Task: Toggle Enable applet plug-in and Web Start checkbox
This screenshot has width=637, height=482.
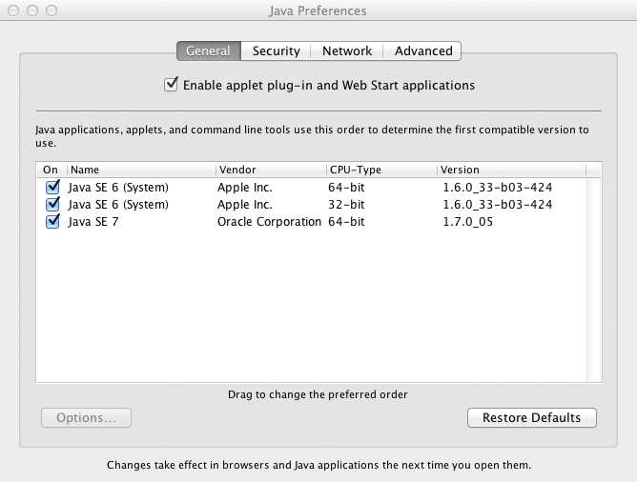Action: (x=171, y=85)
